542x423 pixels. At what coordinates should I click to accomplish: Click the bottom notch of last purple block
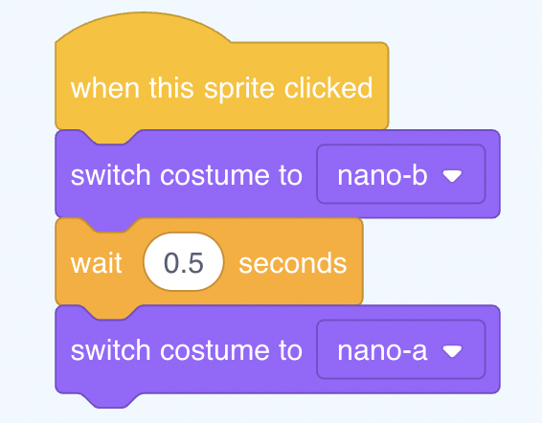coord(111,400)
